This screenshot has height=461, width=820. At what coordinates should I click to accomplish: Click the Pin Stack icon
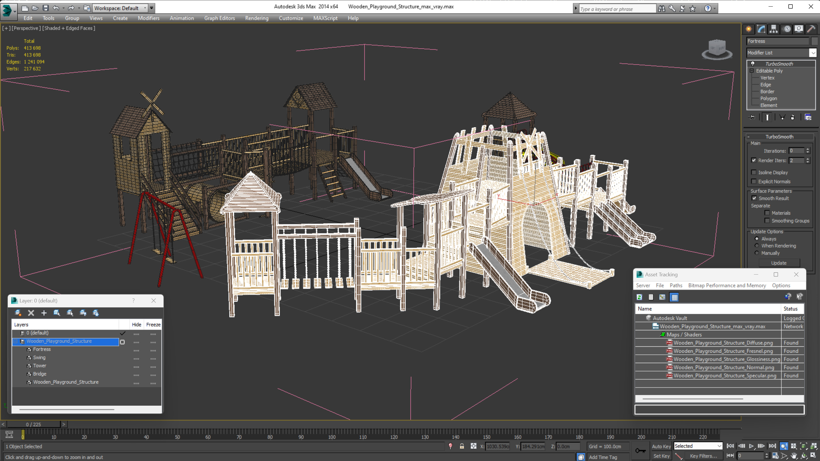point(752,117)
